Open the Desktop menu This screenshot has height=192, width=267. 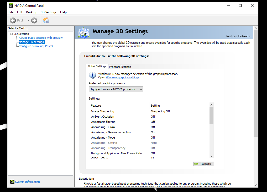pos(32,12)
